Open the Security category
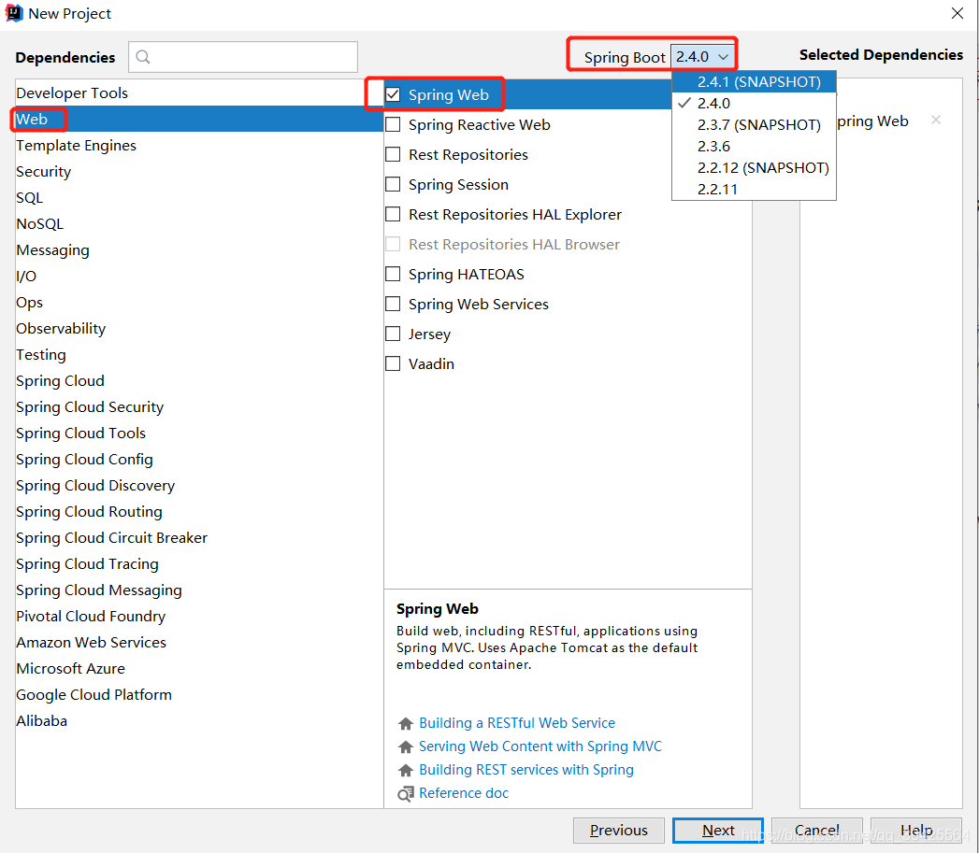 point(199,172)
